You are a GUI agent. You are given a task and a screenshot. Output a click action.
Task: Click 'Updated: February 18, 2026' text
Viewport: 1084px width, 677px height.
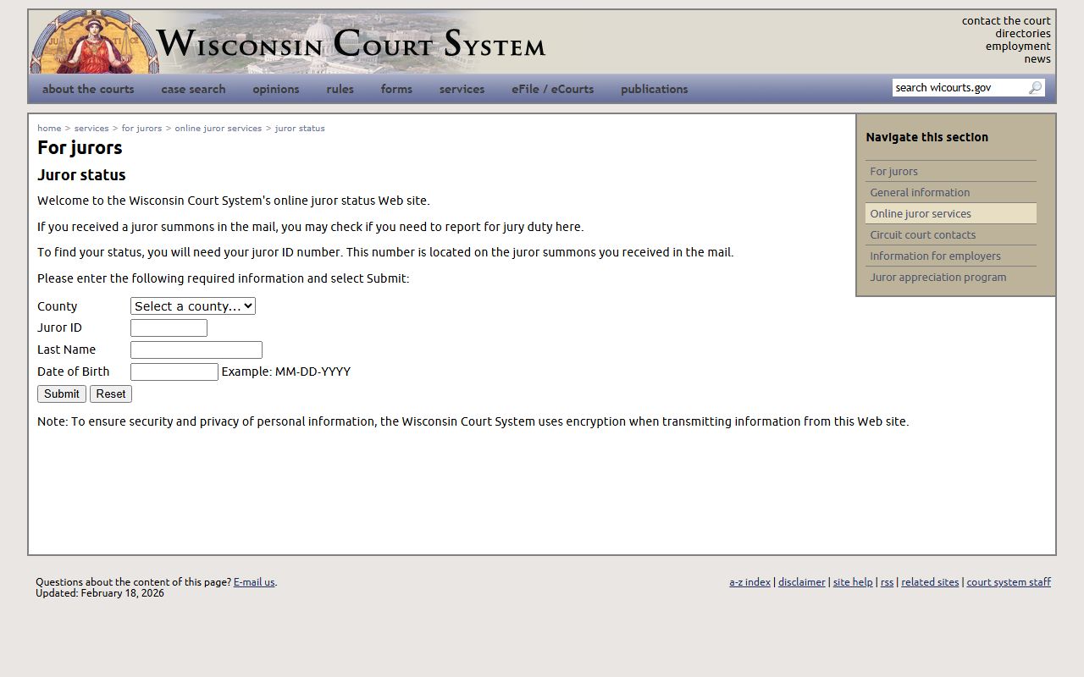click(x=100, y=593)
